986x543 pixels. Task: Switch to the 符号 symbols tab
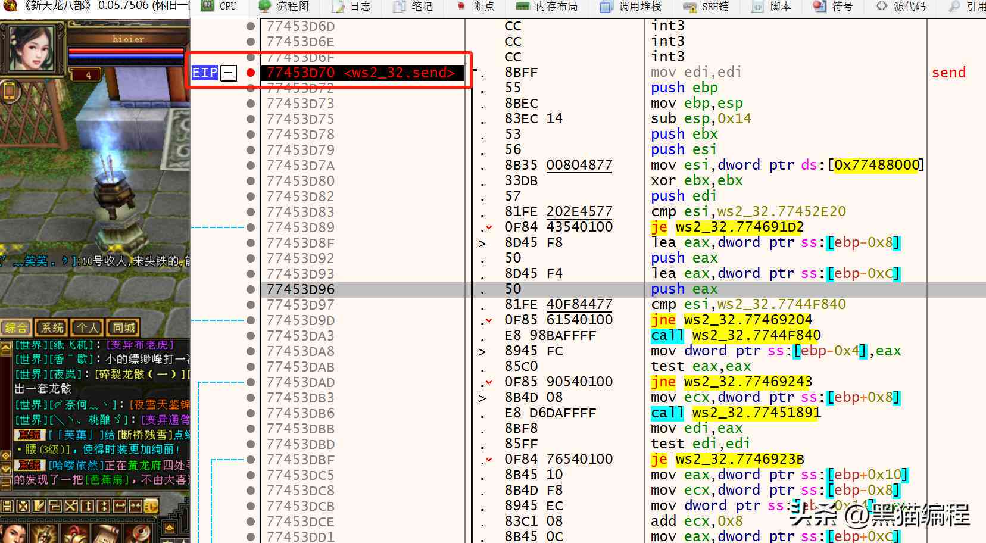point(833,6)
